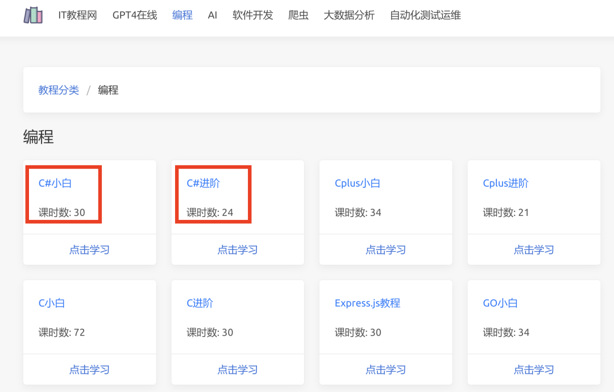Click the books logo icon
614x392 pixels.
pos(34,15)
